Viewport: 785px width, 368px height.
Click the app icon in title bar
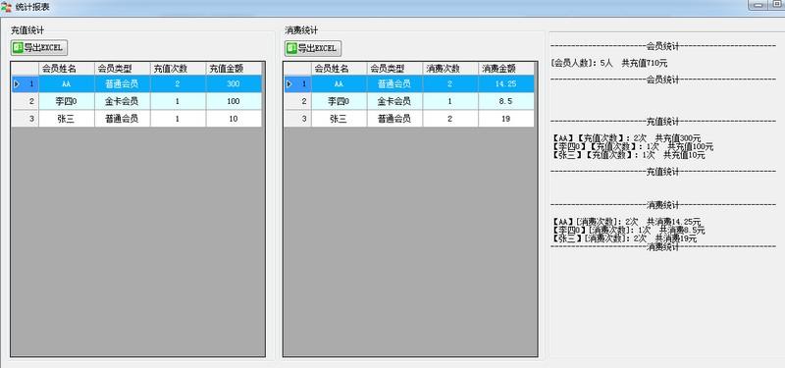tap(6, 8)
